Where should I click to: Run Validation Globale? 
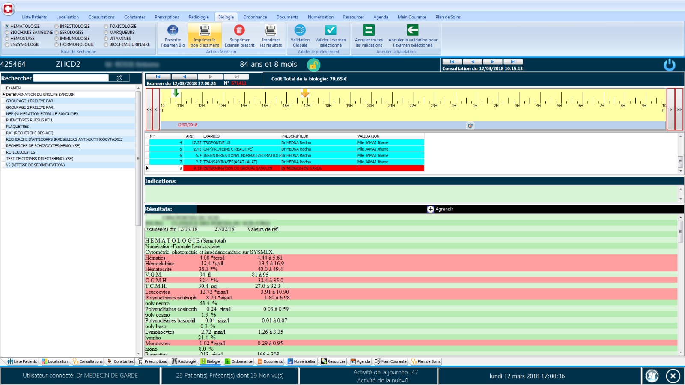pos(300,35)
